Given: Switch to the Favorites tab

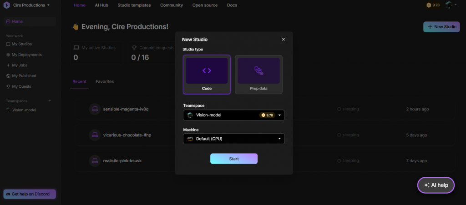Looking at the screenshot, I should (x=105, y=81).
